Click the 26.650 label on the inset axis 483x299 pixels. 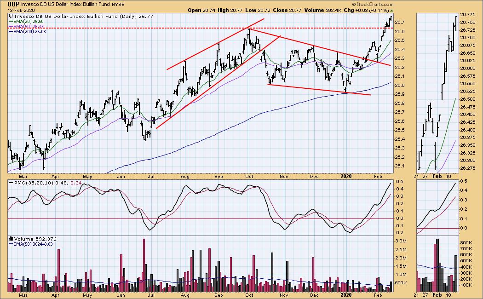click(467, 53)
